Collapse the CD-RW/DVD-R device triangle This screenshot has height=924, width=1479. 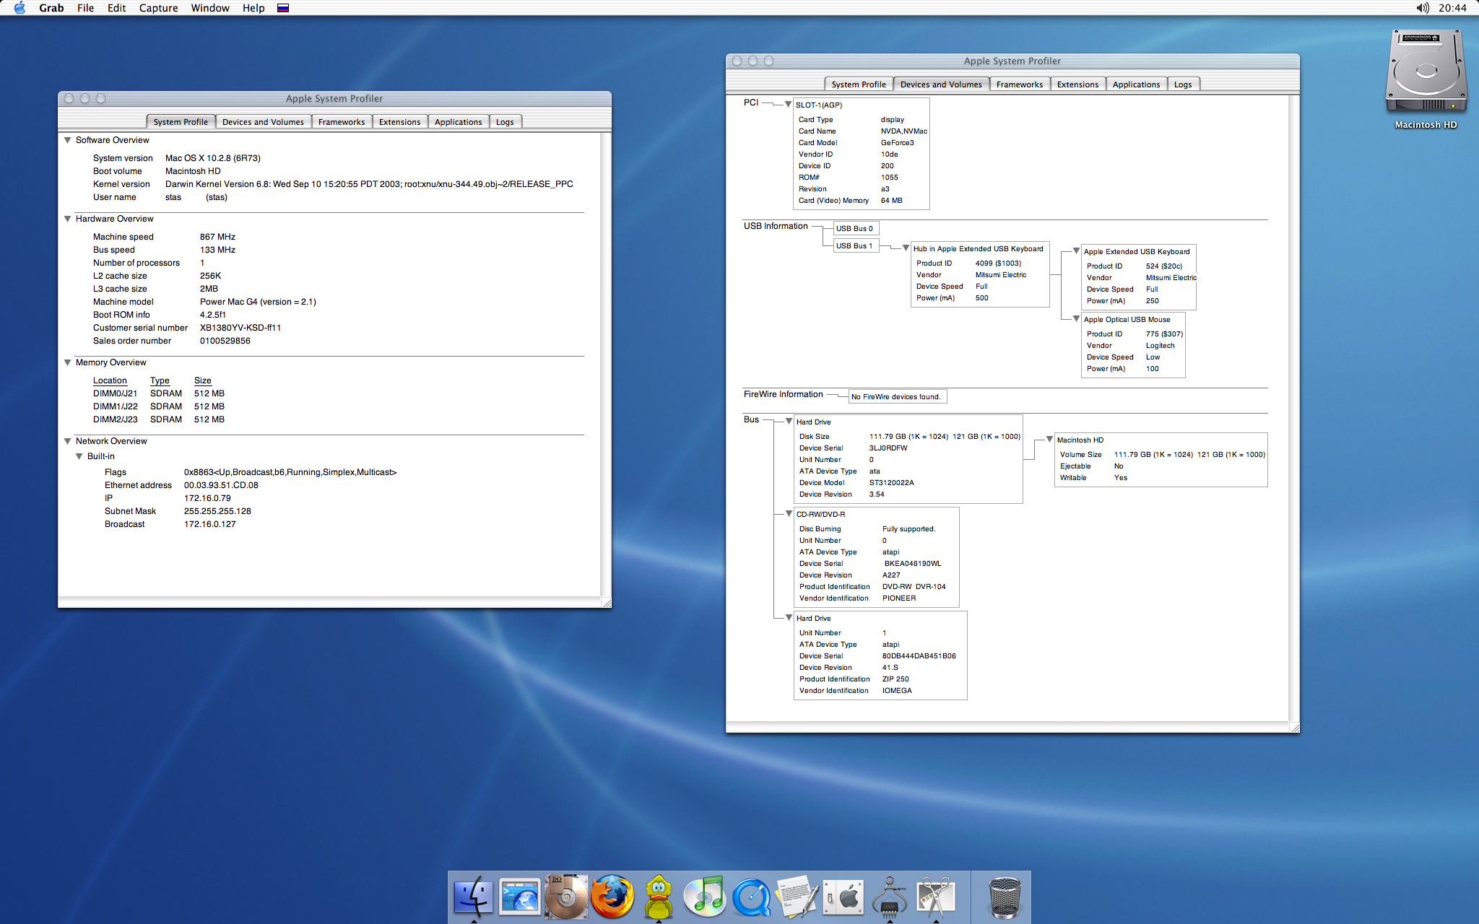(789, 513)
